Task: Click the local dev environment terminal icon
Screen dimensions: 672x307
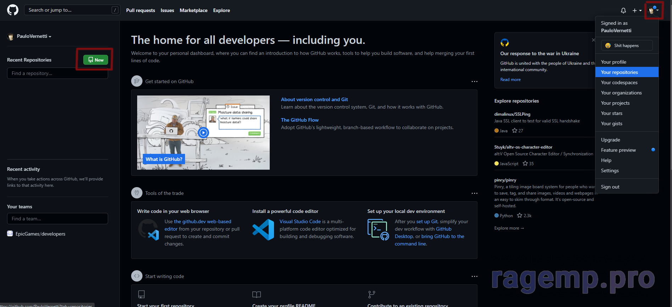Action: 378,230
